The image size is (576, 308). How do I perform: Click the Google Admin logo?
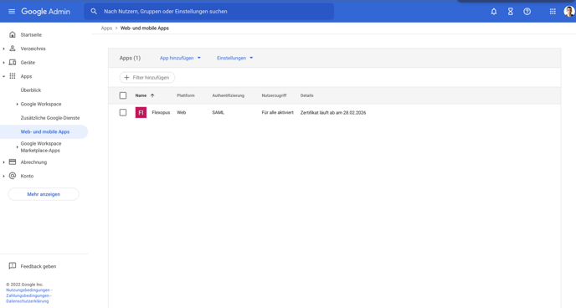[45, 12]
